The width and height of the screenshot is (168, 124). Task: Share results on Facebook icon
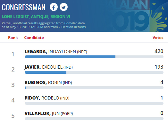[54, 7]
